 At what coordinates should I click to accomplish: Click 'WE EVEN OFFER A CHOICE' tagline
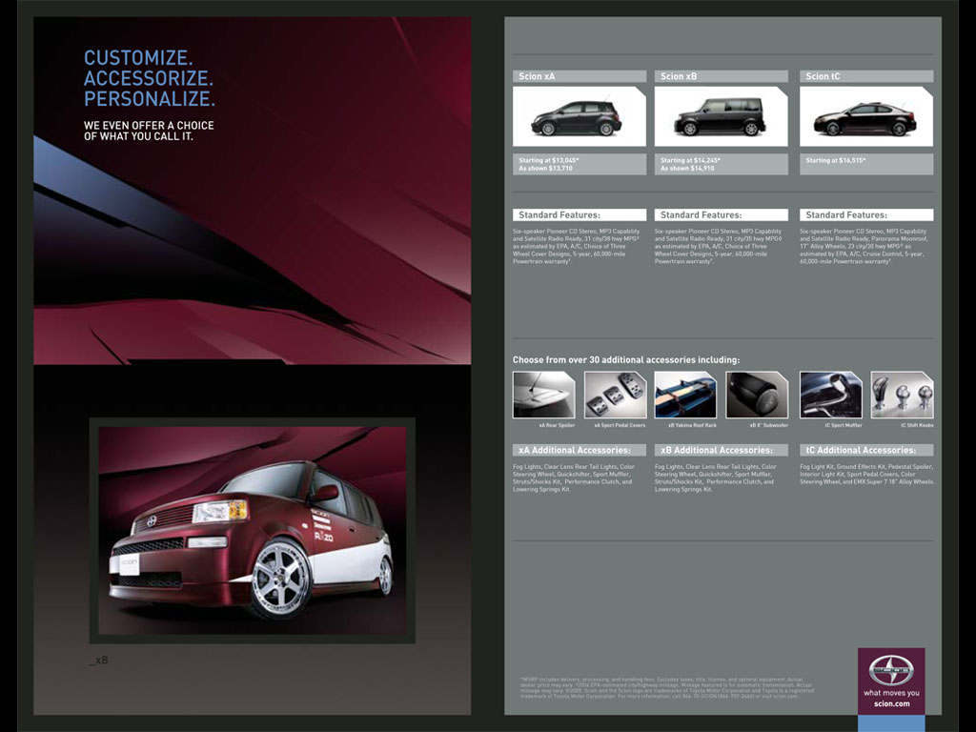[149, 125]
